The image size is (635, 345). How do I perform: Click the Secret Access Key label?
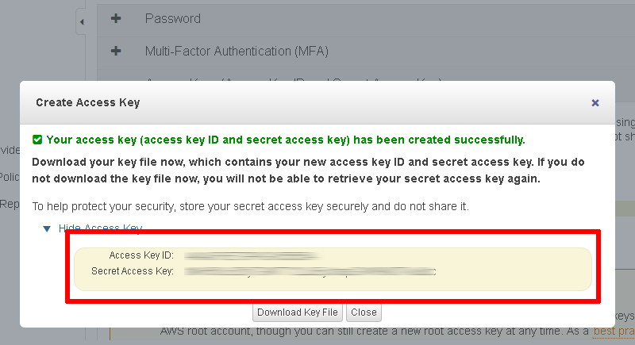point(133,271)
